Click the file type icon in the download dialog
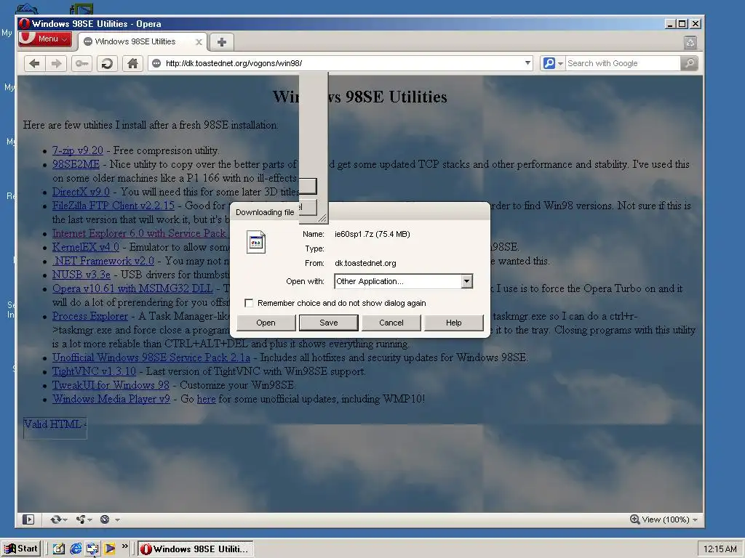The width and height of the screenshot is (745, 558). pos(256,242)
